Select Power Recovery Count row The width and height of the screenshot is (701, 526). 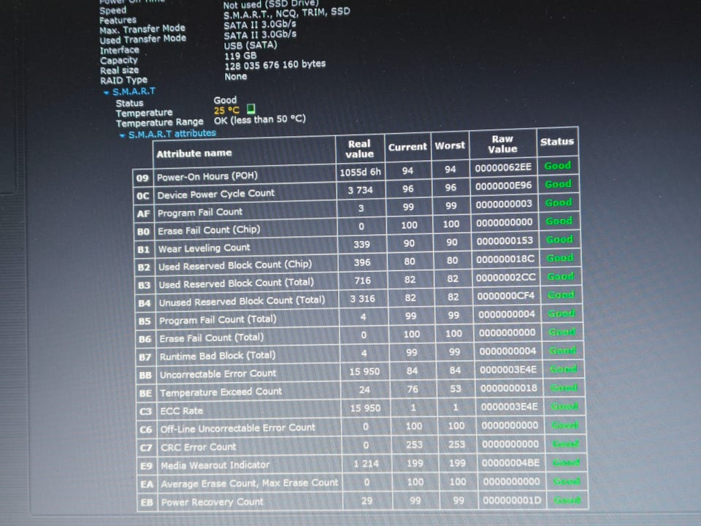tap(364, 501)
